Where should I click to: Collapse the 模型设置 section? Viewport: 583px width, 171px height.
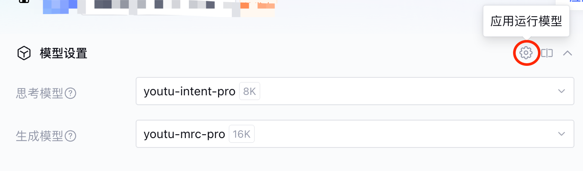tap(568, 53)
